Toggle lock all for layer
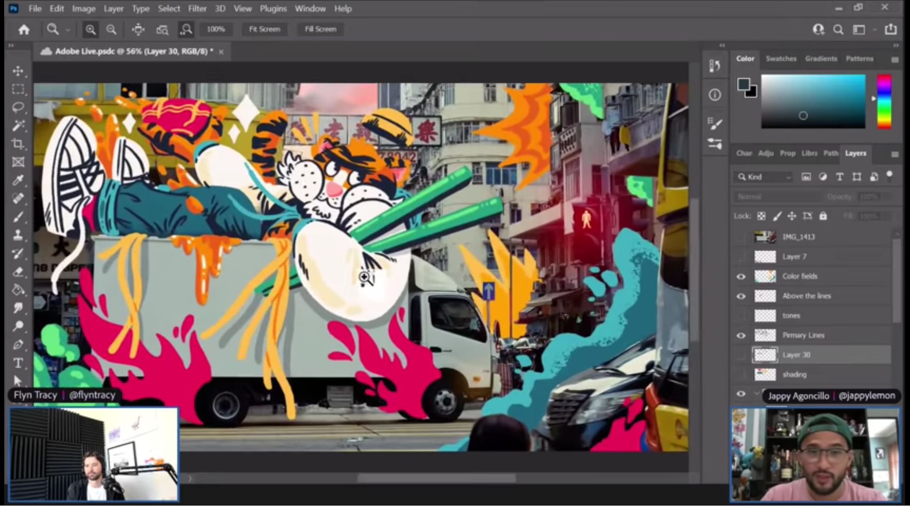Image resolution: width=910 pixels, height=506 pixels. pyautogui.click(x=823, y=216)
